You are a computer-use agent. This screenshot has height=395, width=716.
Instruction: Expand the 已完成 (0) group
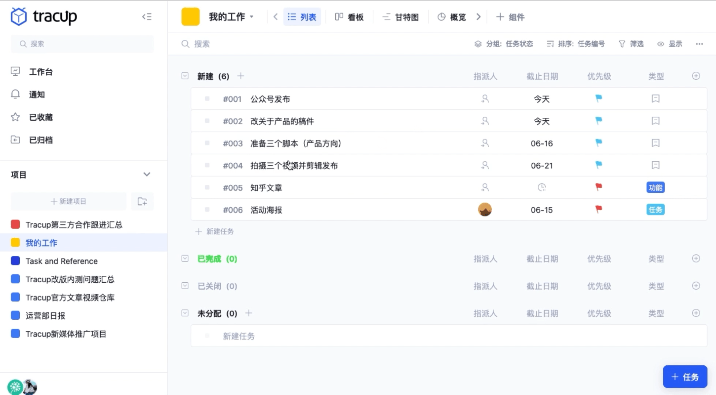pos(185,258)
